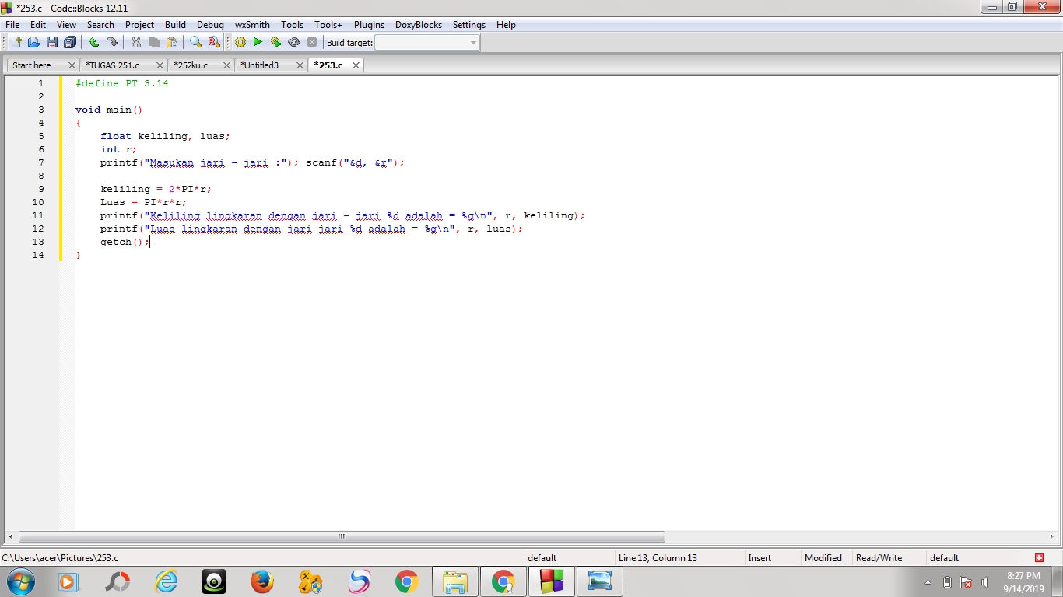
Task: Click the Copy toolbar icon
Action: point(154,42)
